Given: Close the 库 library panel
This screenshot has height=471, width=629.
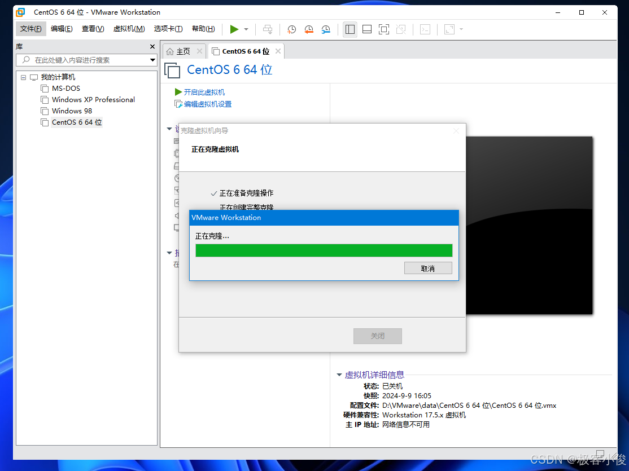Looking at the screenshot, I should point(152,47).
